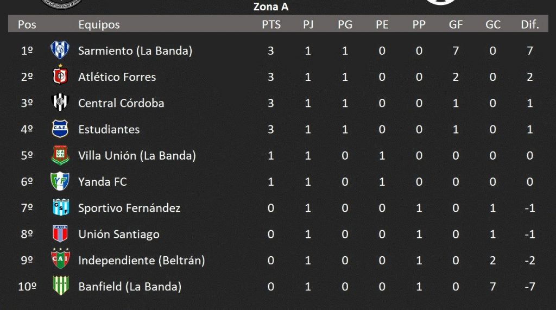The image size is (556, 310).
Task: Open the Villa Unión (La Banda) crest
Action: click(x=60, y=155)
